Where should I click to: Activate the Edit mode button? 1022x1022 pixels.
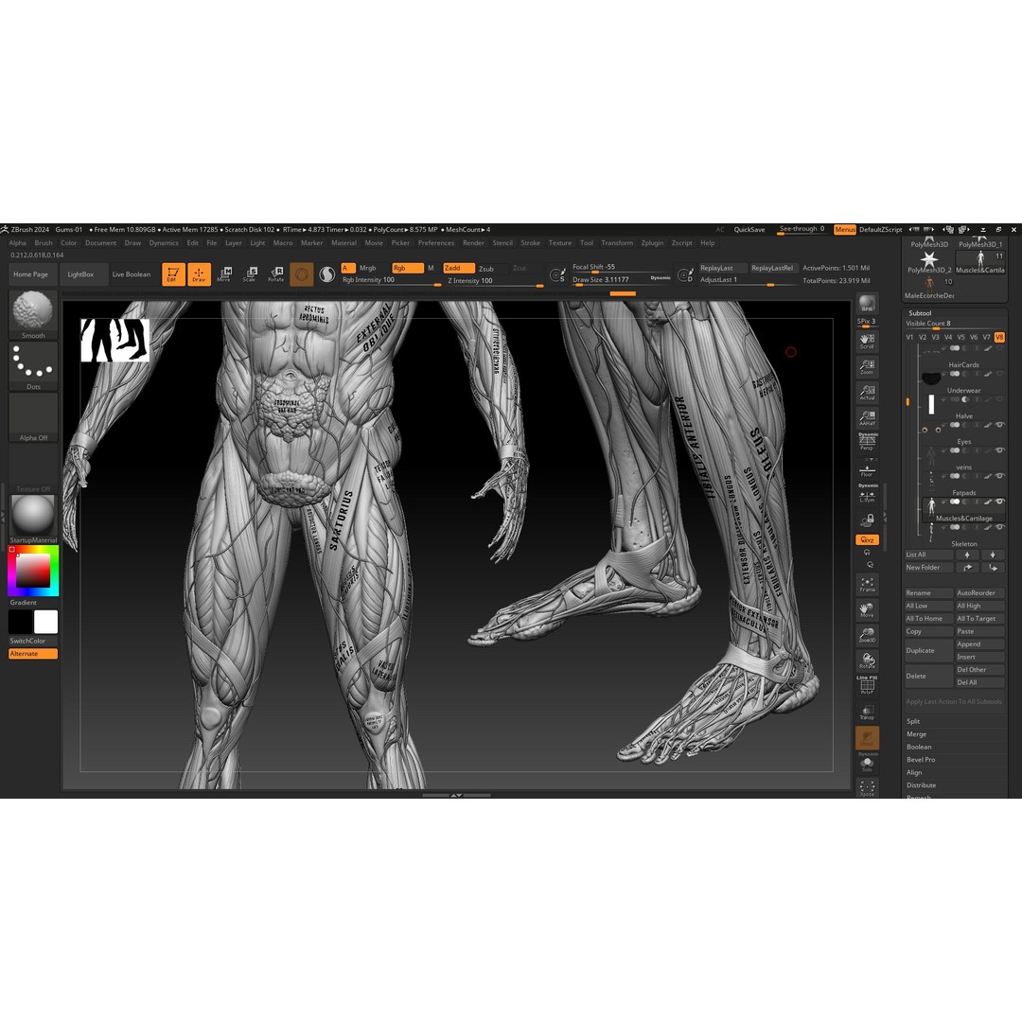point(173,274)
